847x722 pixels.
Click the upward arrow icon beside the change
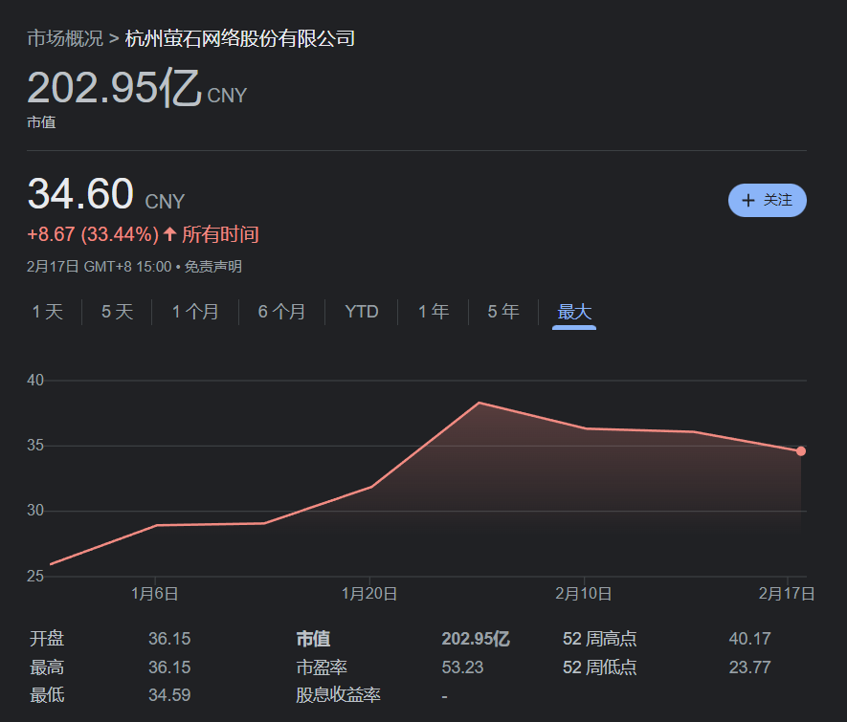click(169, 234)
